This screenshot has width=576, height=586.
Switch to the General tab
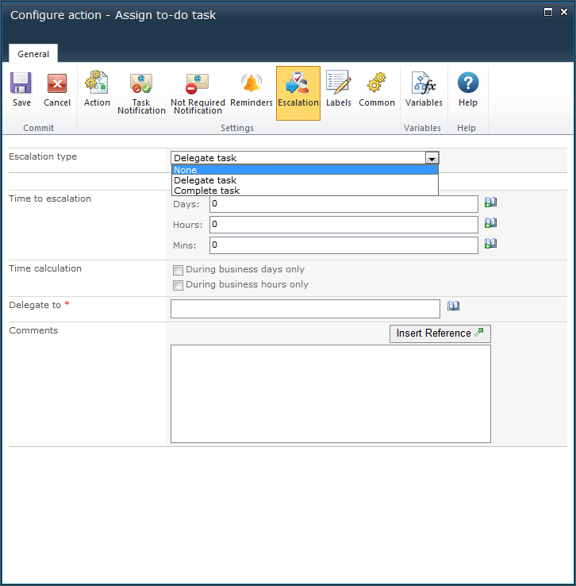pos(33,54)
